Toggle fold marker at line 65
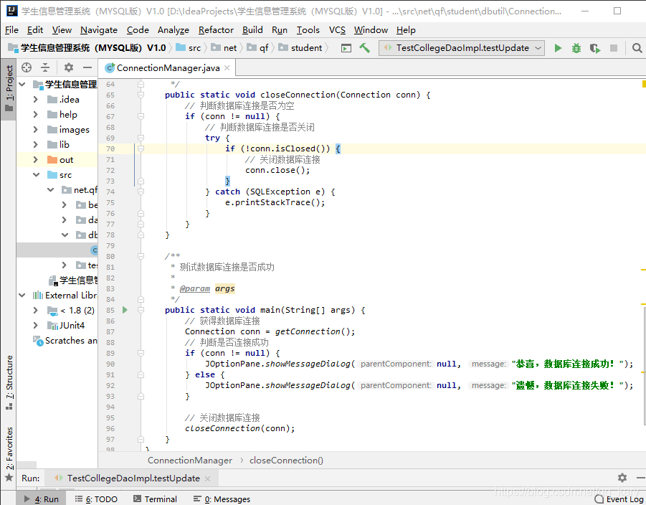The height and width of the screenshot is (505, 646). (x=141, y=95)
